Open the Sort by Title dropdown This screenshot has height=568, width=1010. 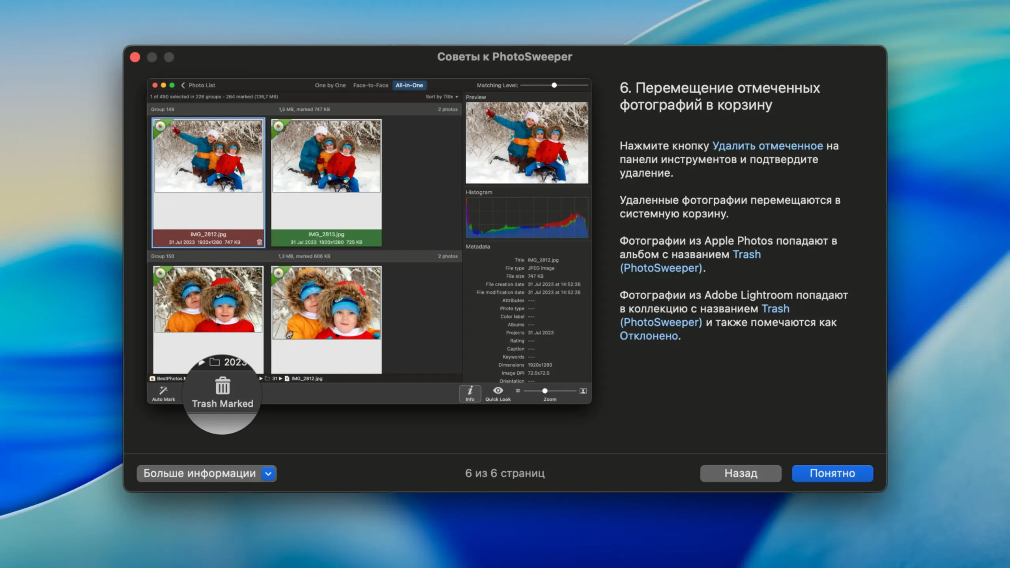pos(441,97)
